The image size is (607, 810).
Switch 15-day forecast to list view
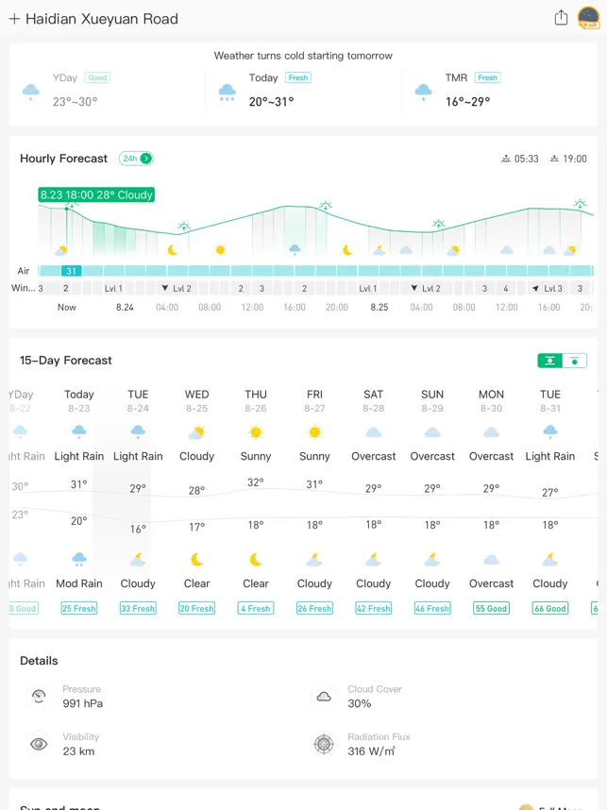(x=575, y=361)
